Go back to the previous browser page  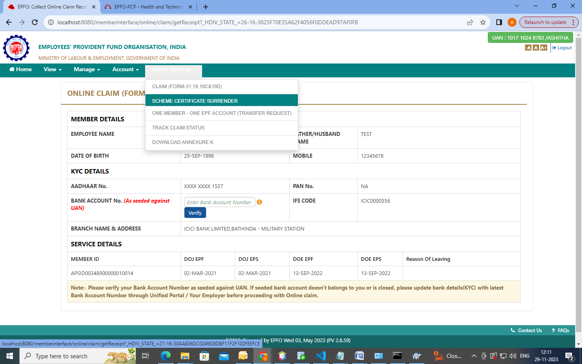[9, 22]
